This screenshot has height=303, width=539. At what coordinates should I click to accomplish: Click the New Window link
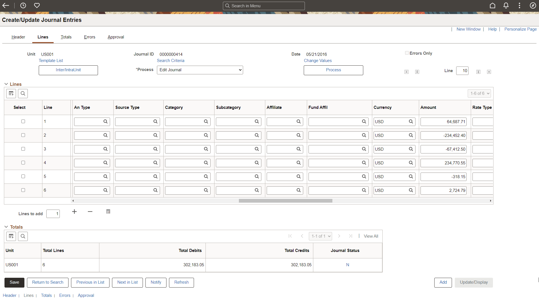pos(469,29)
